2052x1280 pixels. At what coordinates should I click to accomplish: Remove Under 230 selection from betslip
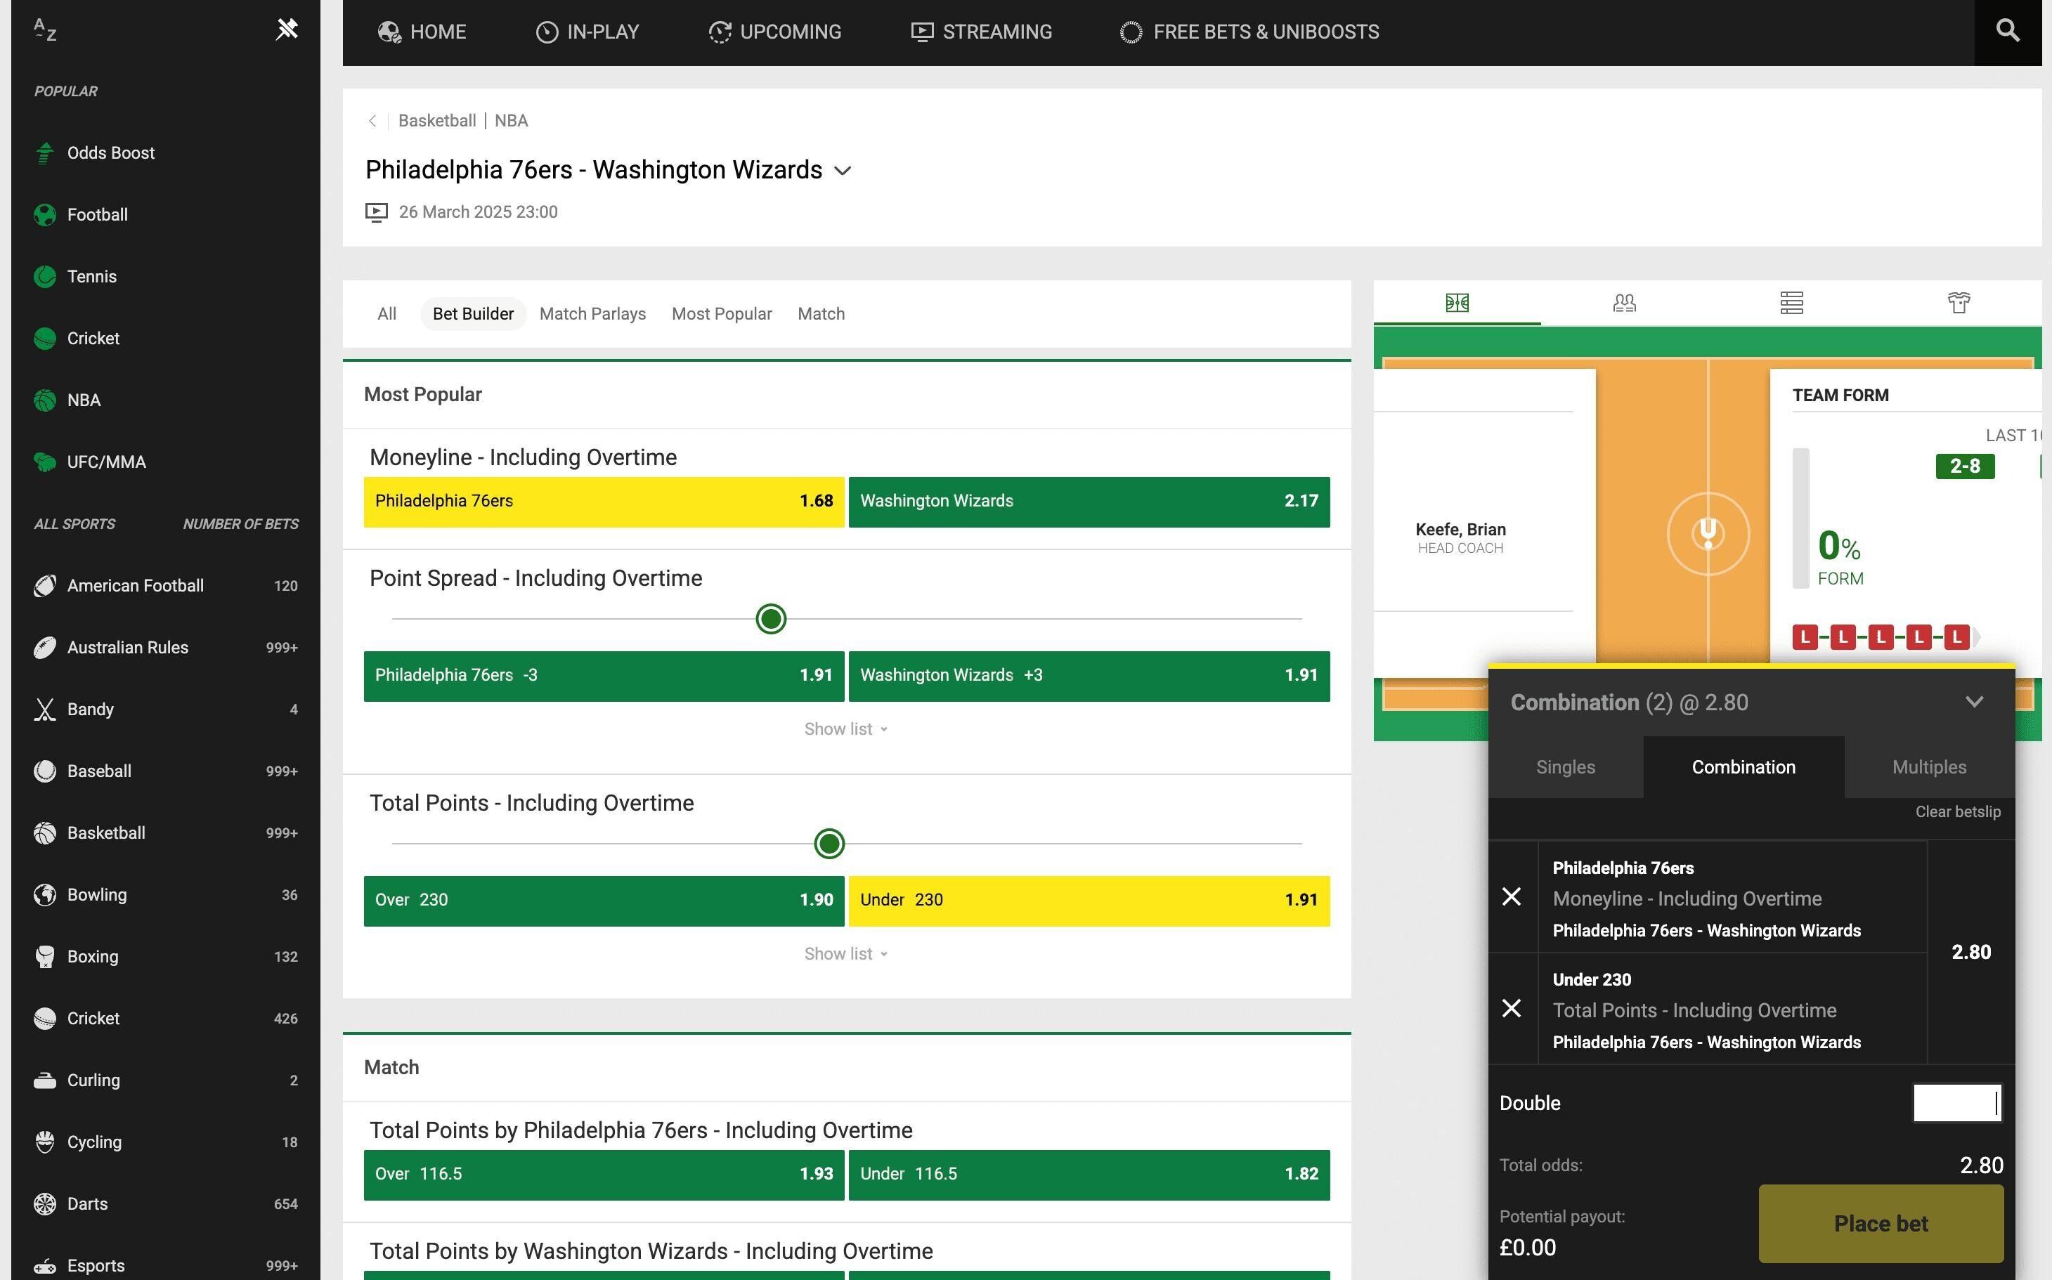click(1512, 1009)
